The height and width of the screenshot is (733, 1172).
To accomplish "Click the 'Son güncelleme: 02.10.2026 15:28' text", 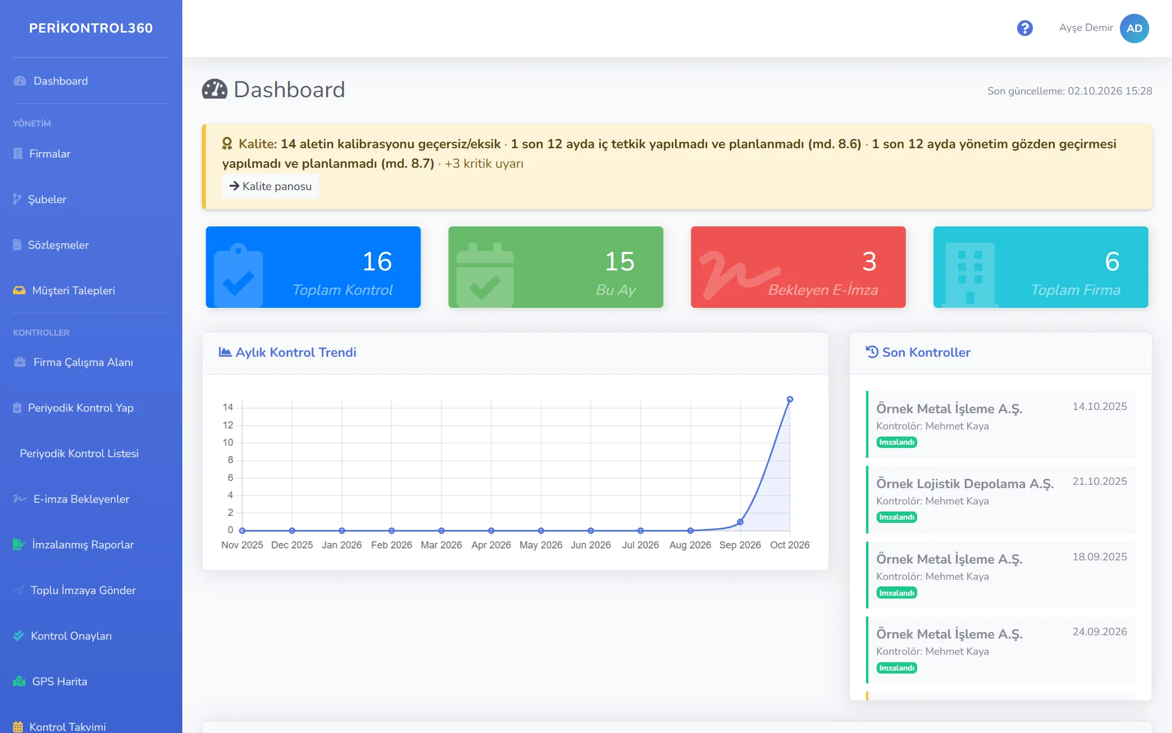I will 1069,91.
